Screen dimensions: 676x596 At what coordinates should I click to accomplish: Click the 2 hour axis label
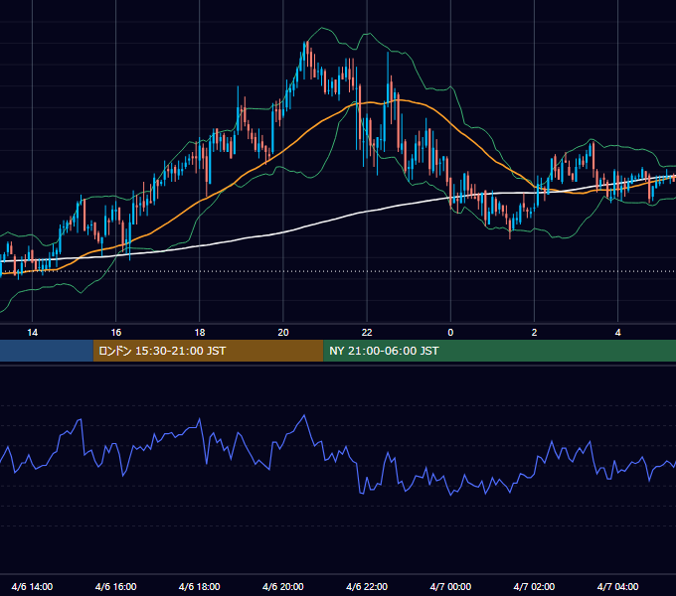534,333
